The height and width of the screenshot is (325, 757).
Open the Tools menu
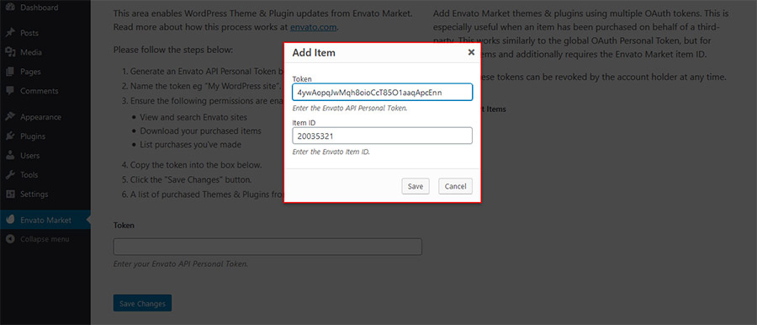[45, 174]
